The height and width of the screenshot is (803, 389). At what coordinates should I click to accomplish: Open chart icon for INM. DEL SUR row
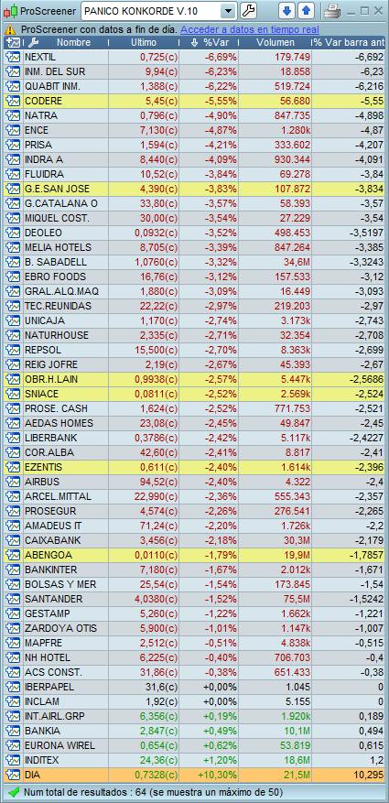coord(12,71)
